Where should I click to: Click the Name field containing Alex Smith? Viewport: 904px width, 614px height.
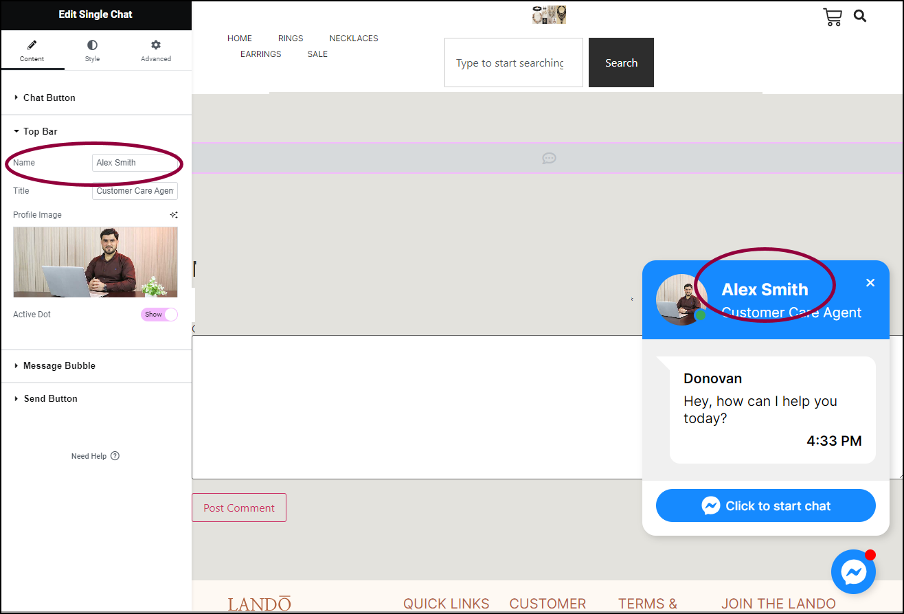[x=136, y=163]
